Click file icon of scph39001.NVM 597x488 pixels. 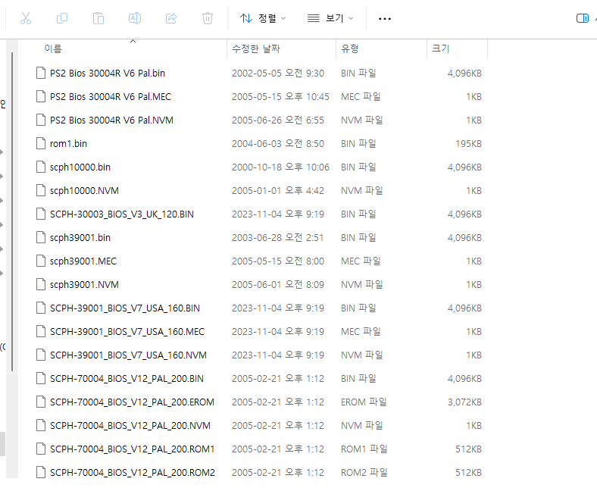click(41, 285)
